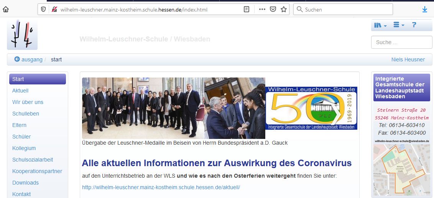This screenshot has height=198, width=434.
Task: Click the group photo with Gauck
Action: coord(174,108)
